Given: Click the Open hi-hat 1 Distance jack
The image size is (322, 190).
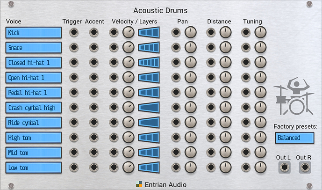Looking at the screenshot, I should (211, 77).
